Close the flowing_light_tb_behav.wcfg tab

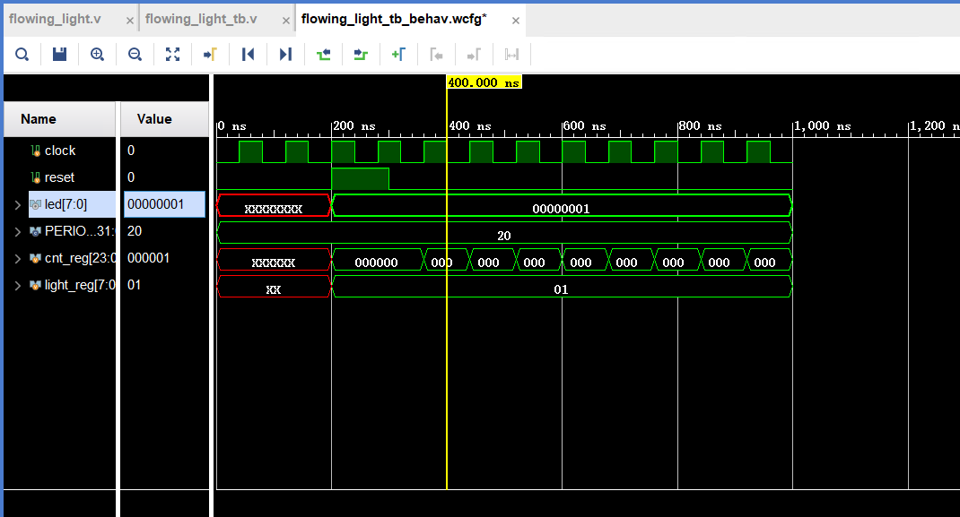tap(516, 21)
